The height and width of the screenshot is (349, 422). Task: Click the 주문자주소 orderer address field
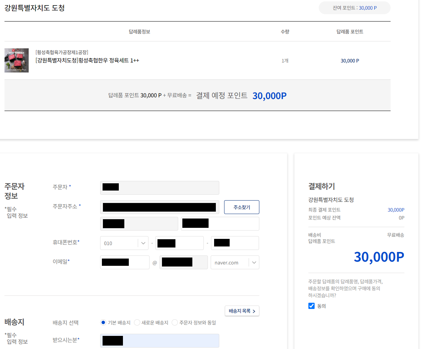coord(160,207)
